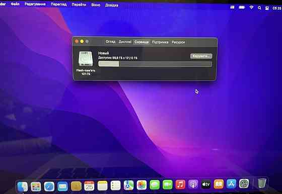Open Control Center in menu bar

coord(267,8)
